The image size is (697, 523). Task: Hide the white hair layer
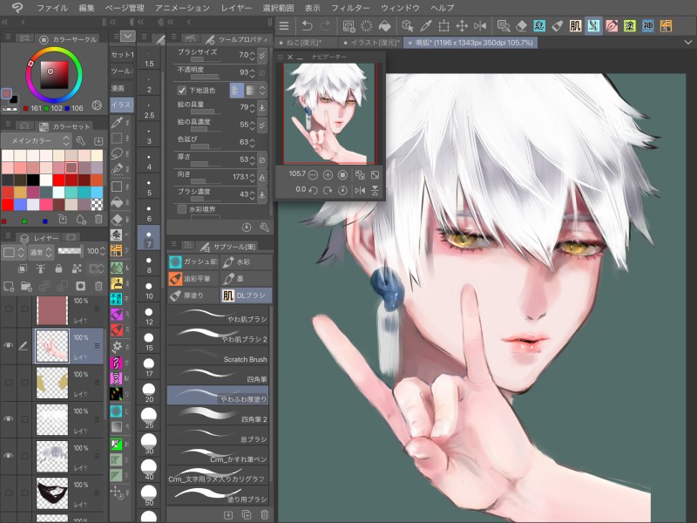click(x=8, y=419)
